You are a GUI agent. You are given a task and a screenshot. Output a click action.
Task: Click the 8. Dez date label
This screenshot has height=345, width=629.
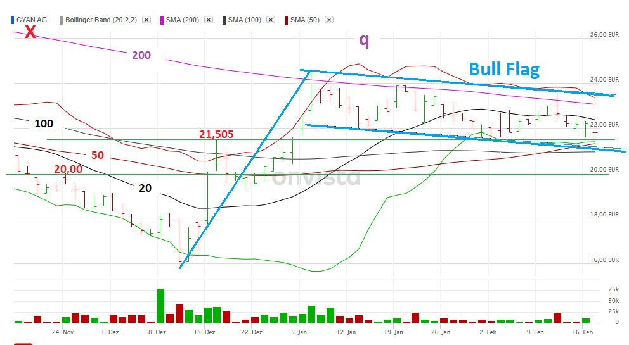[157, 332]
